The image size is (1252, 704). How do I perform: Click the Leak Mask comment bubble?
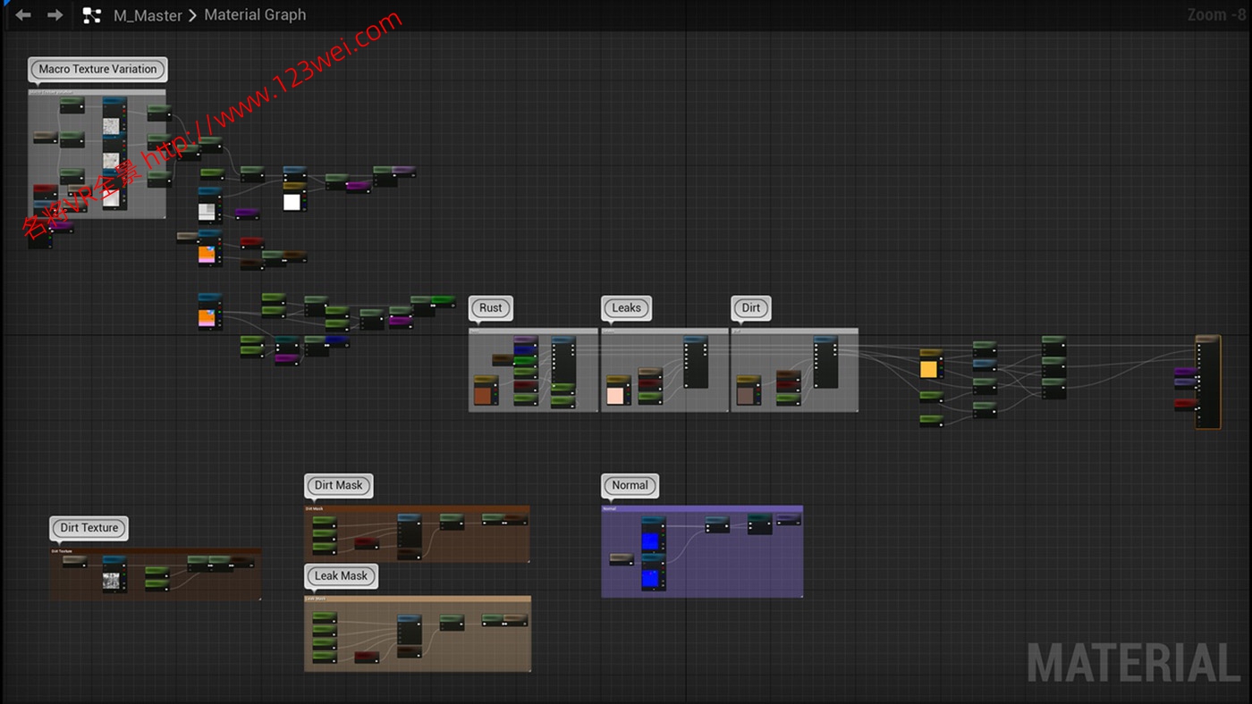click(x=341, y=575)
